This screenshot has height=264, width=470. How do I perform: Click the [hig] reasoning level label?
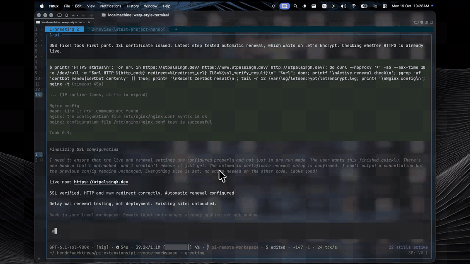pos(102,247)
